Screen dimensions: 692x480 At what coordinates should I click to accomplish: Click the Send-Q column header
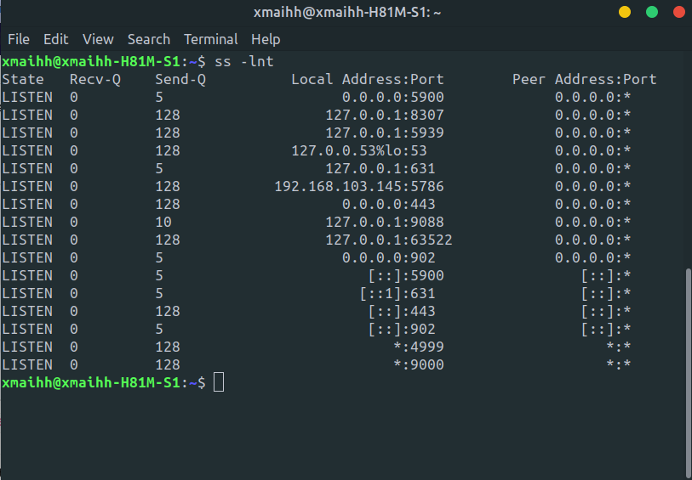click(x=180, y=79)
